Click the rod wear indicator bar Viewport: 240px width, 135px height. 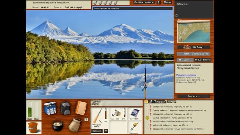coord(106,114)
